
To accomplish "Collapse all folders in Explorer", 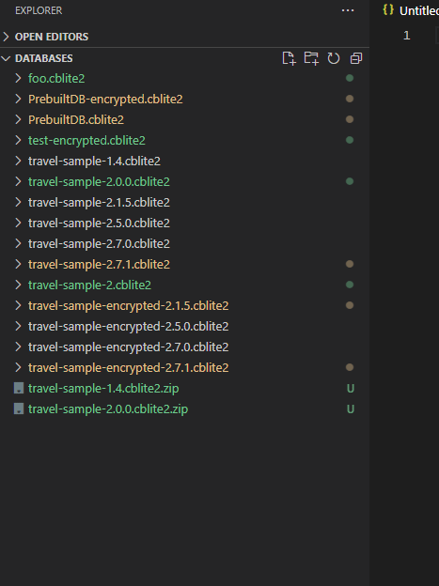I will click(x=356, y=58).
